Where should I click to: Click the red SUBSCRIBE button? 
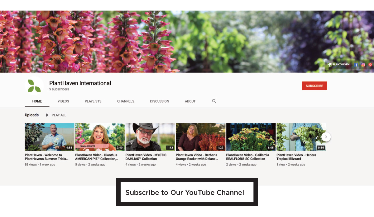click(x=314, y=86)
